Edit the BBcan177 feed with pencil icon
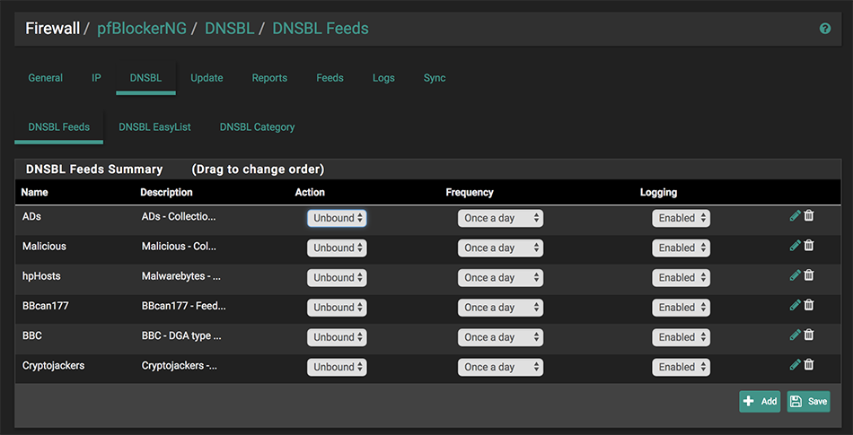The height and width of the screenshot is (435, 853). [795, 305]
